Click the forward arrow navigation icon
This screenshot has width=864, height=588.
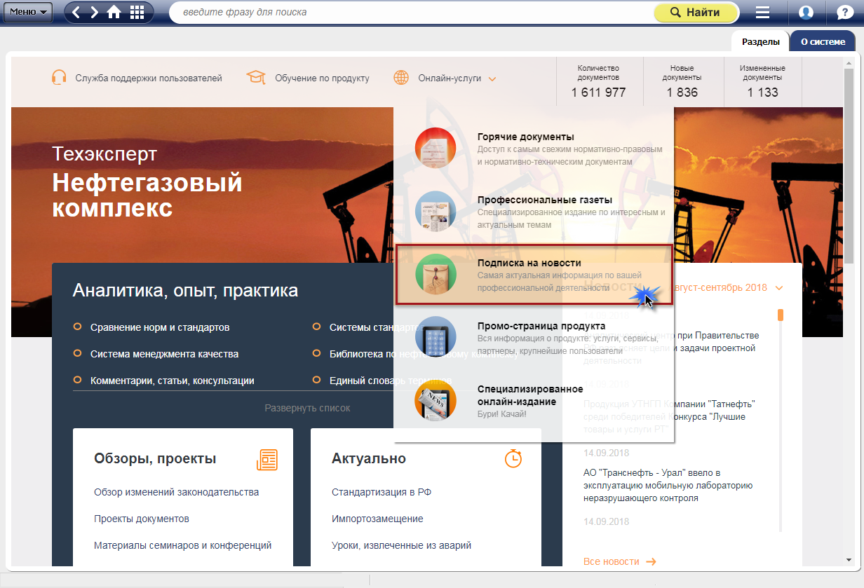95,13
